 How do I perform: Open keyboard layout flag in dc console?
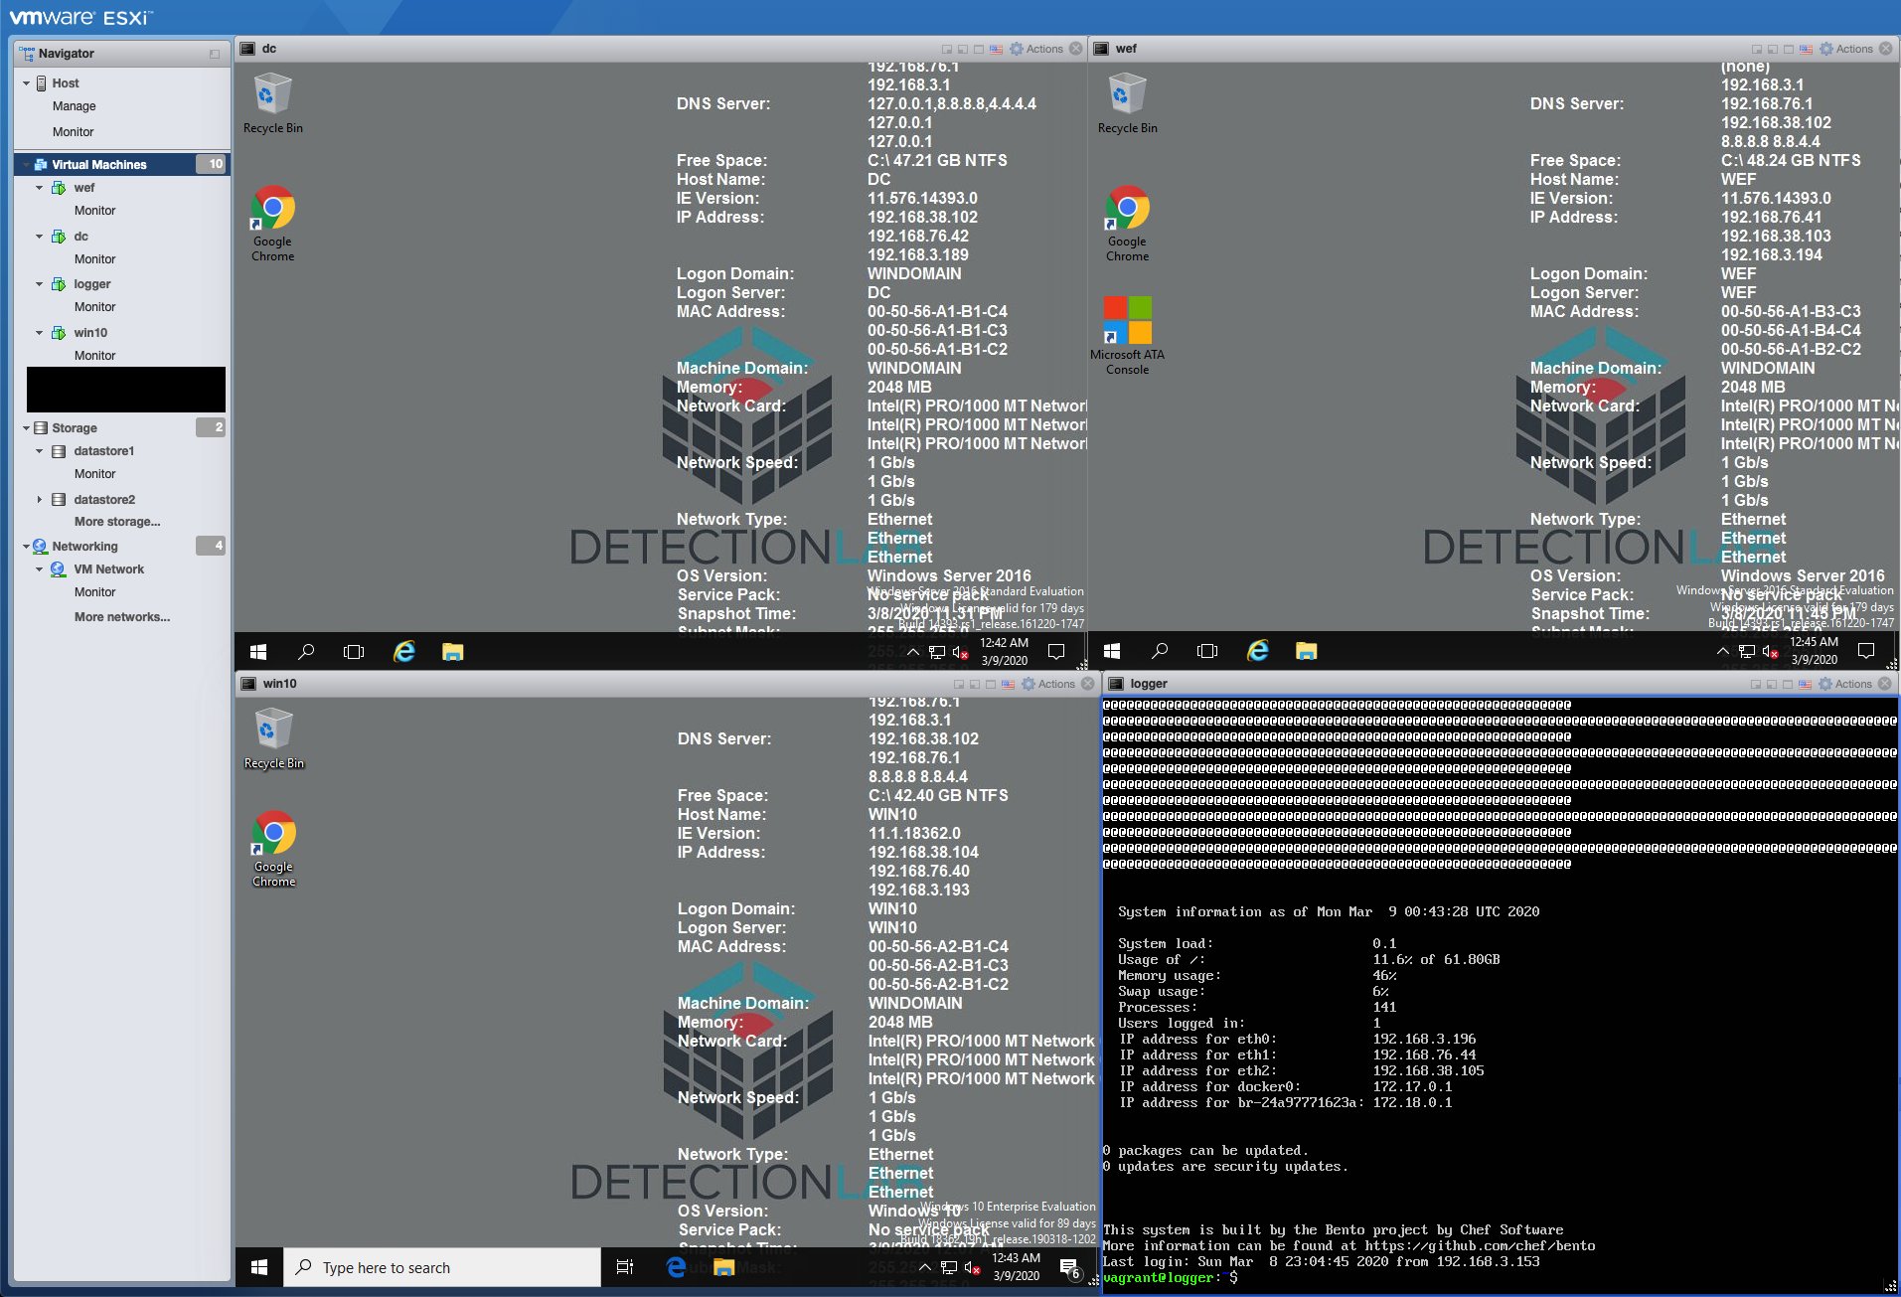click(996, 49)
